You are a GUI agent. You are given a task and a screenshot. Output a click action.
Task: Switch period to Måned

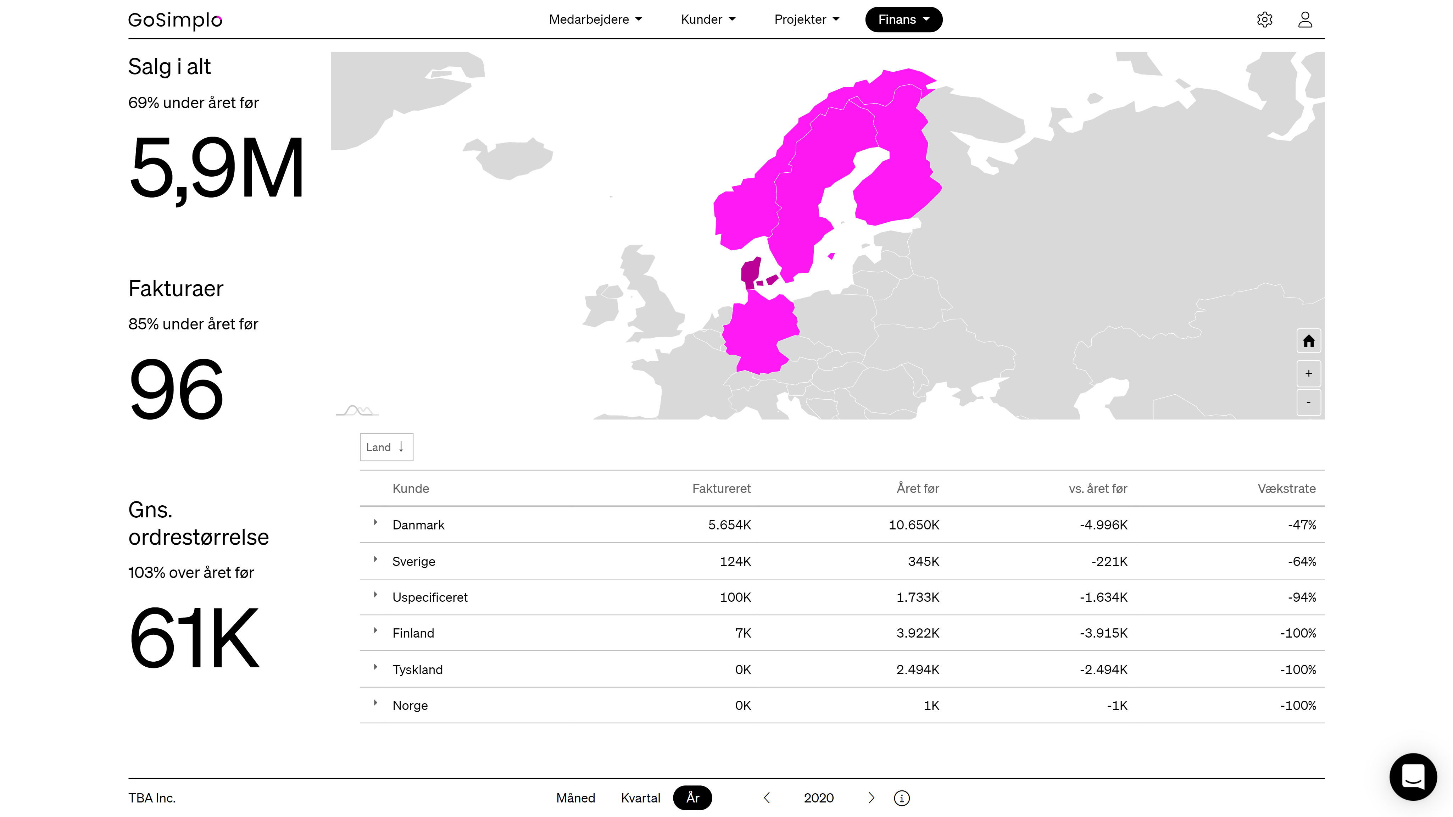point(575,798)
